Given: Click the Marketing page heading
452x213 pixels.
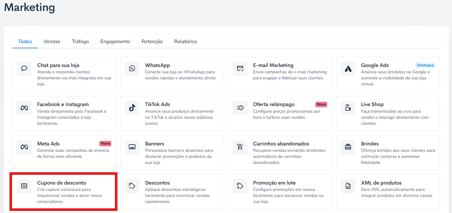Looking at the screenshot, I should tap(29, 7).
